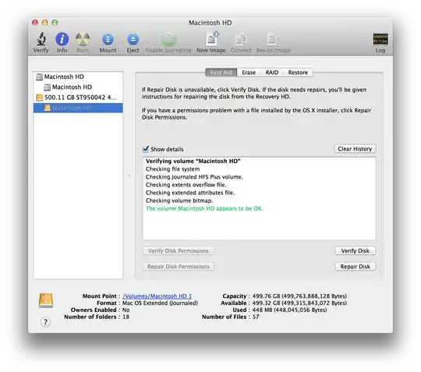Click the Mount toolbar icon
421x372 pixels.
(108, 40)
